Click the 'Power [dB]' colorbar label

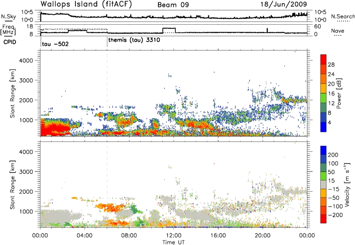point(339,93)
